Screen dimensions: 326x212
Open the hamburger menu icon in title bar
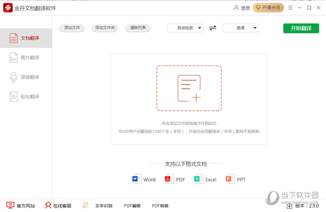pyautogui.click(x=290, y=8)
